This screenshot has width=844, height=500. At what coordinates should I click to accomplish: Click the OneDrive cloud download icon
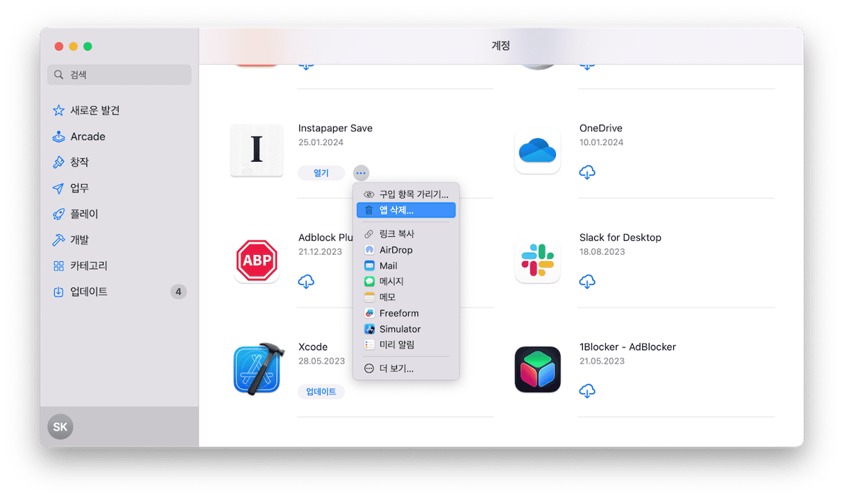(x=587, y=172)
